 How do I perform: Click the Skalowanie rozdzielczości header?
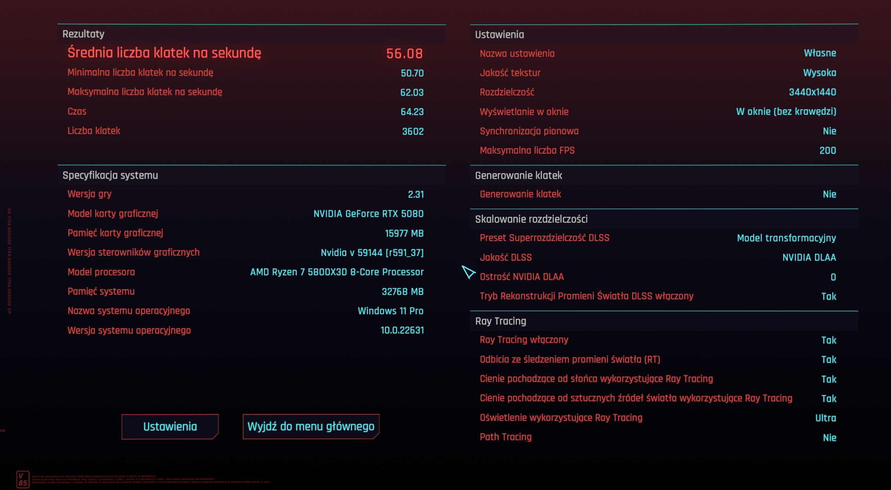tap(531, 219)
